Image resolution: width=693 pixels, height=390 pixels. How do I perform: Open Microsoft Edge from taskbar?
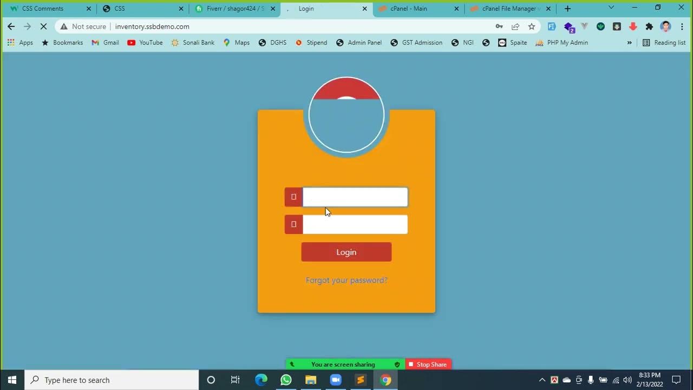(x=261, y=380)
